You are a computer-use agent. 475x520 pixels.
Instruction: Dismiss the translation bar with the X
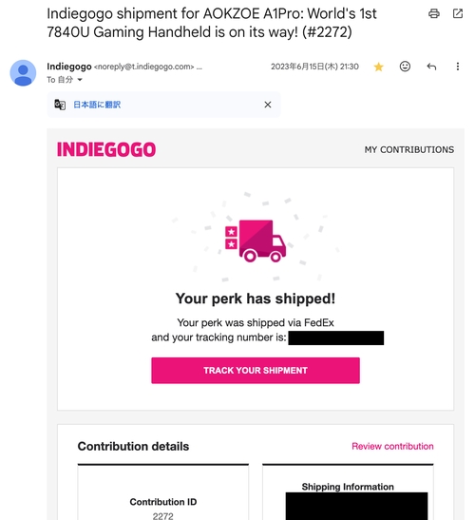point(268,105)
